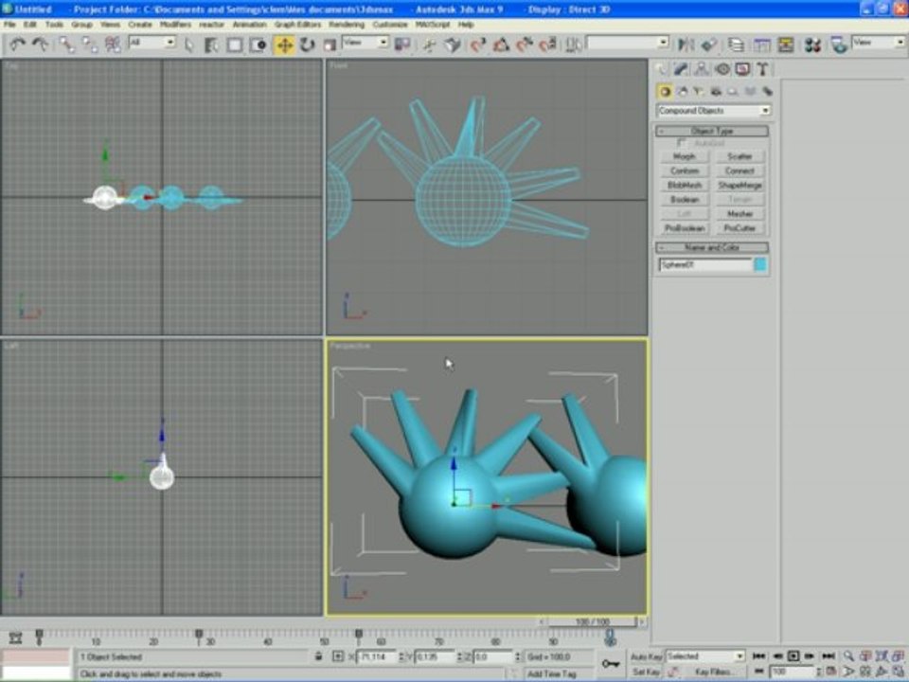Click the Connect object type button

coord(740,171)
